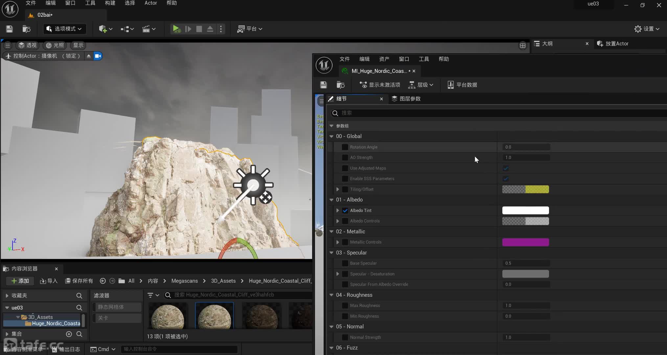Expand the Tiling/Offset parameter row

[337, 189]
